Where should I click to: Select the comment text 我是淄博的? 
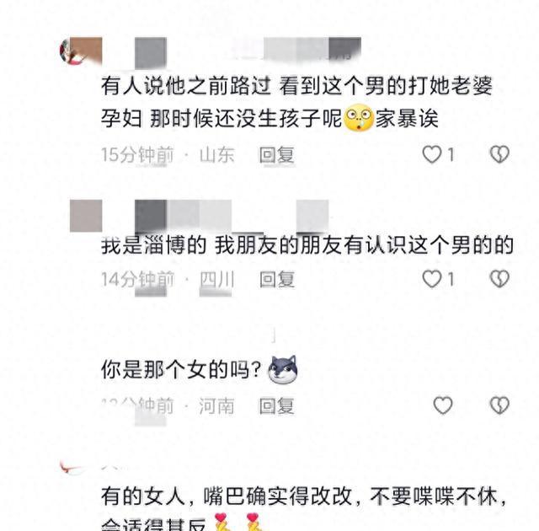(153, 245)
